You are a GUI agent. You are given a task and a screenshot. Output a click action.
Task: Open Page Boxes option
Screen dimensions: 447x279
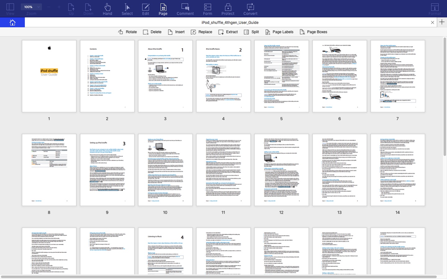point(314,32)
